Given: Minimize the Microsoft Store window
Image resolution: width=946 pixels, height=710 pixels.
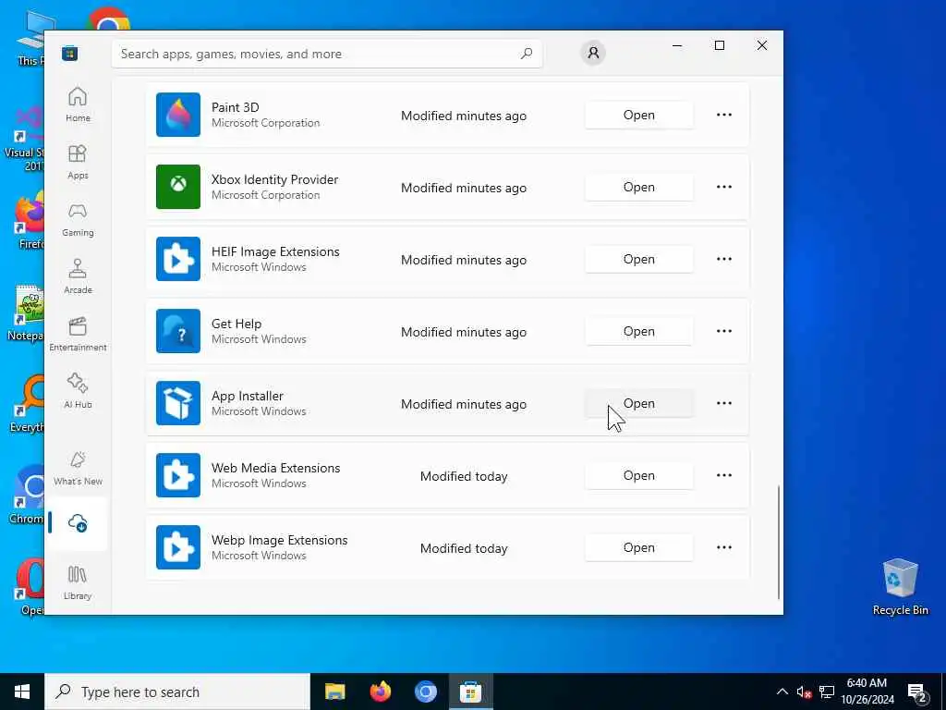Looking at the screenshot, I should click(x=677, y=45).
